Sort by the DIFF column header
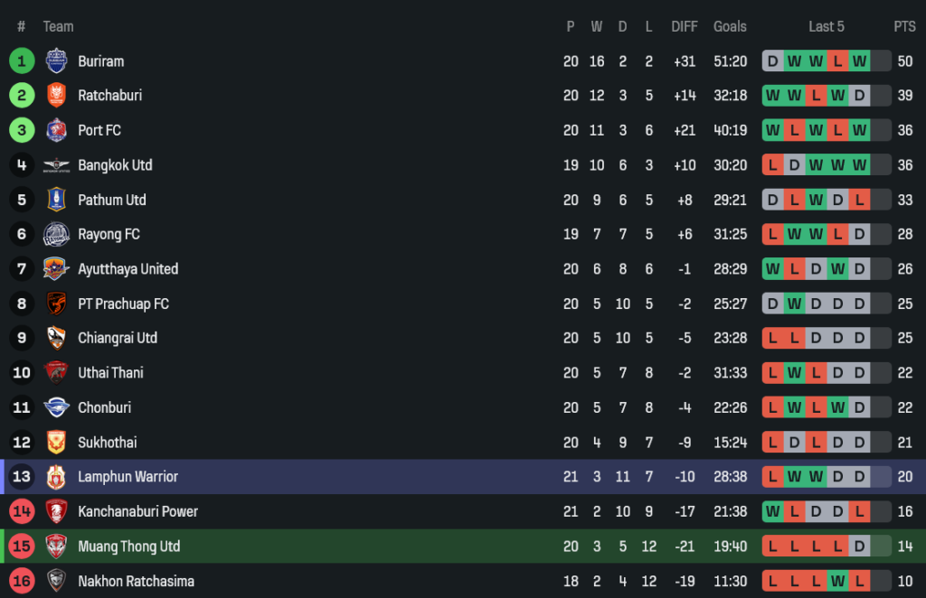The height and width of the screenshot is (598, 926). coord(685,27)
